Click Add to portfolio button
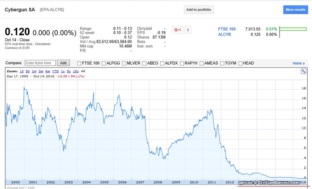The image size is (312, 189). pos(199,9)
